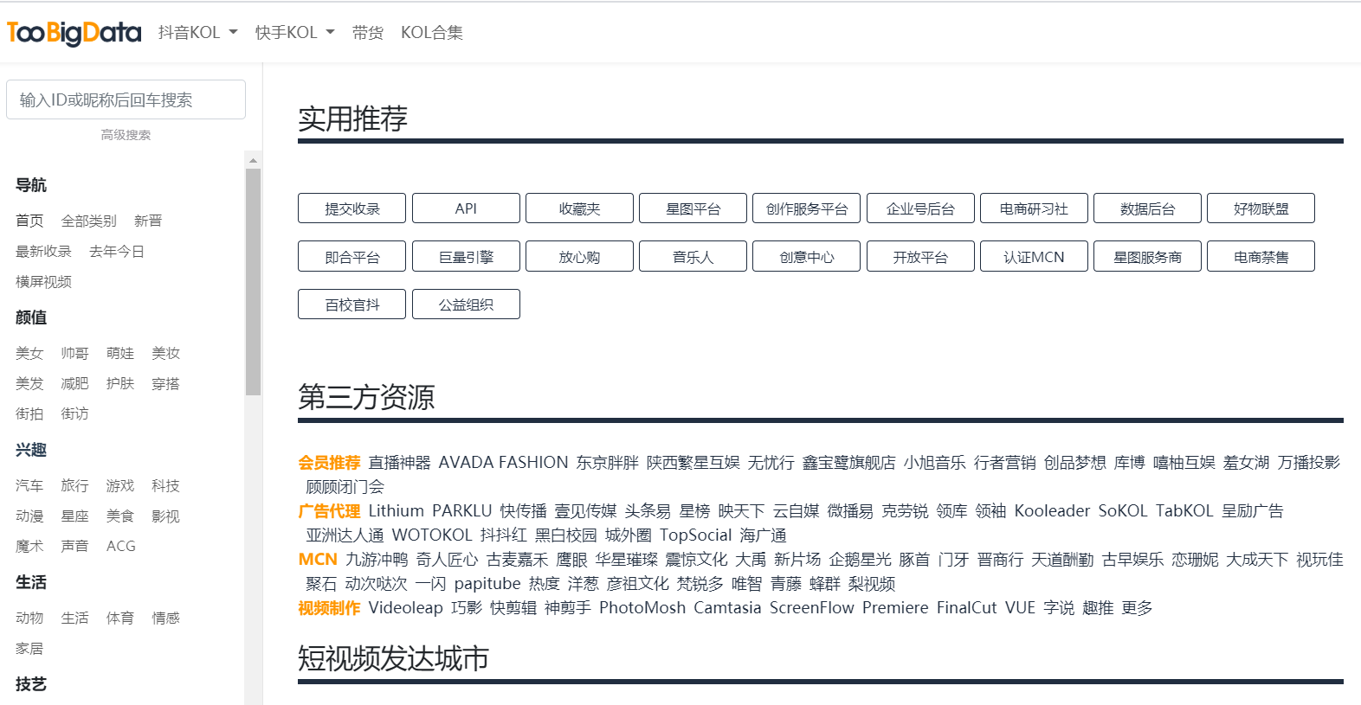Open the 音乐人 button
The image size is (1361, 705).
693,257
